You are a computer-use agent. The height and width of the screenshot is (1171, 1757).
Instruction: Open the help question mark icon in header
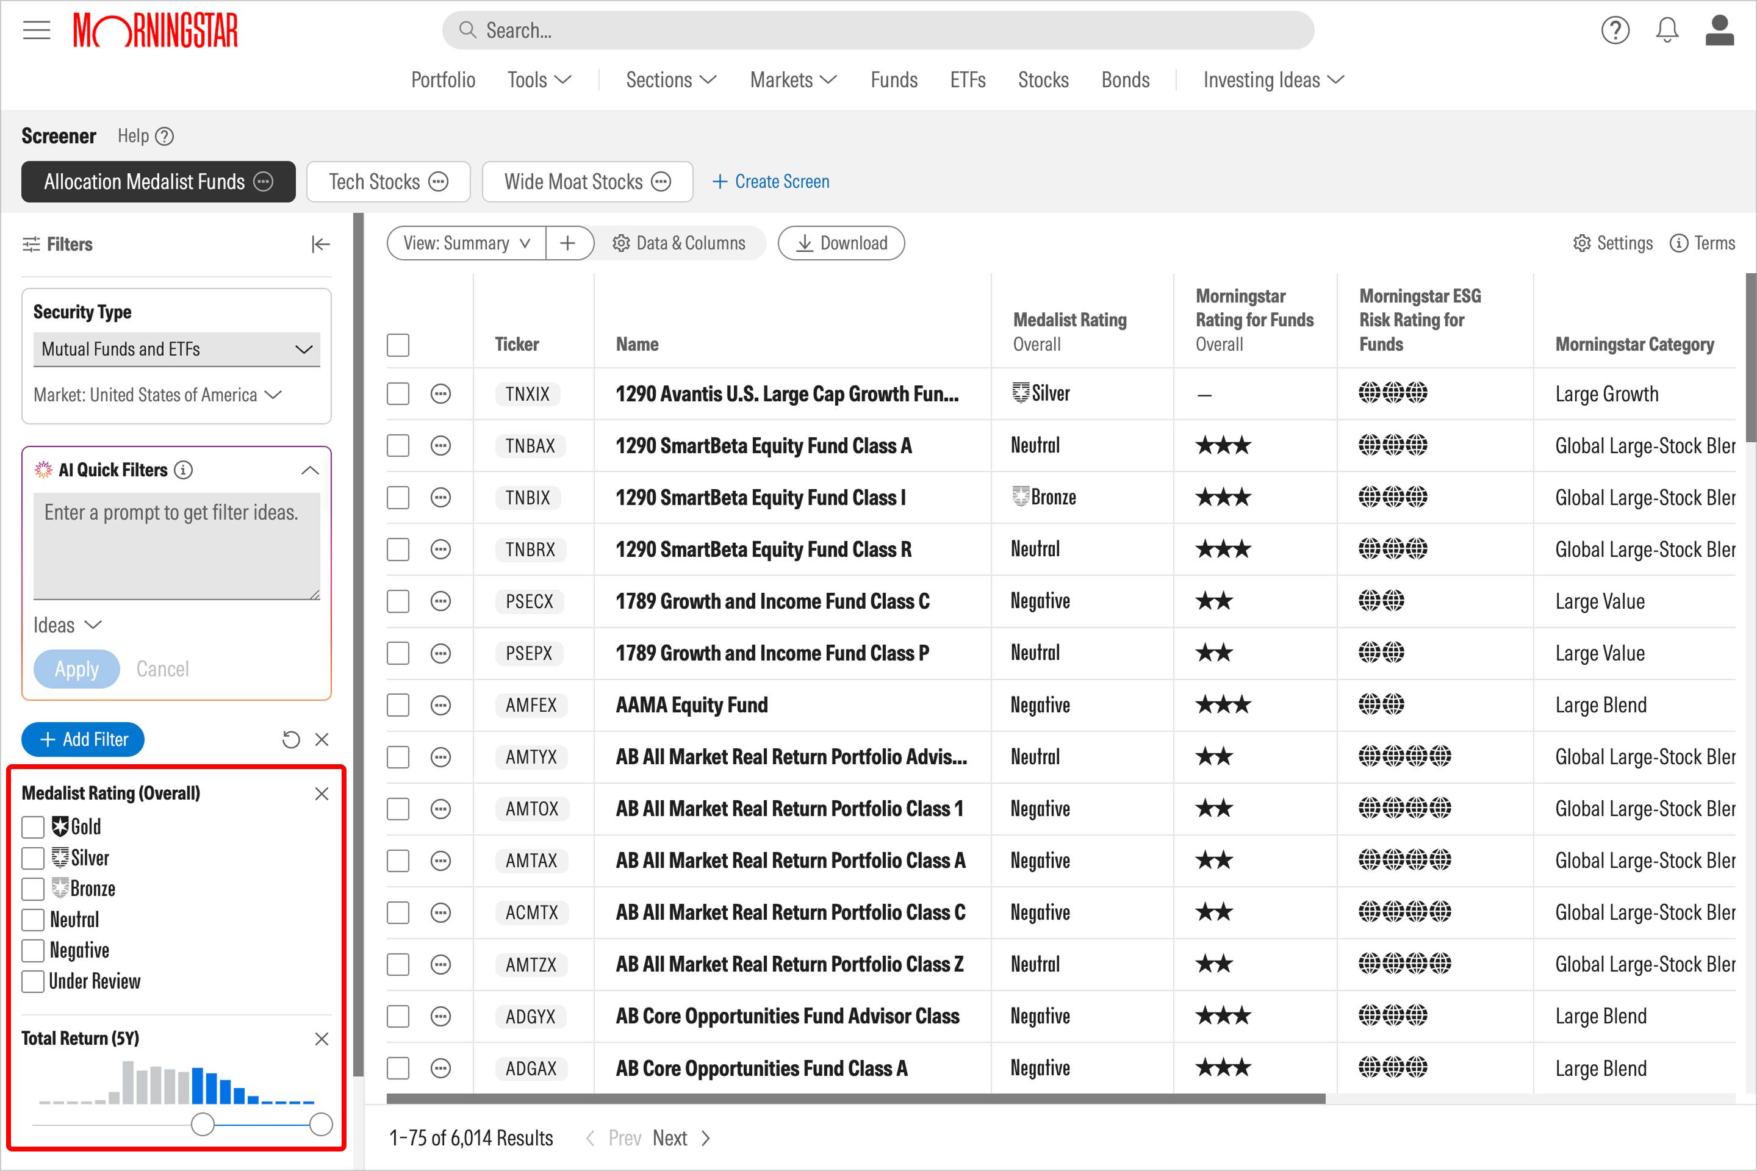point(1614,30)
